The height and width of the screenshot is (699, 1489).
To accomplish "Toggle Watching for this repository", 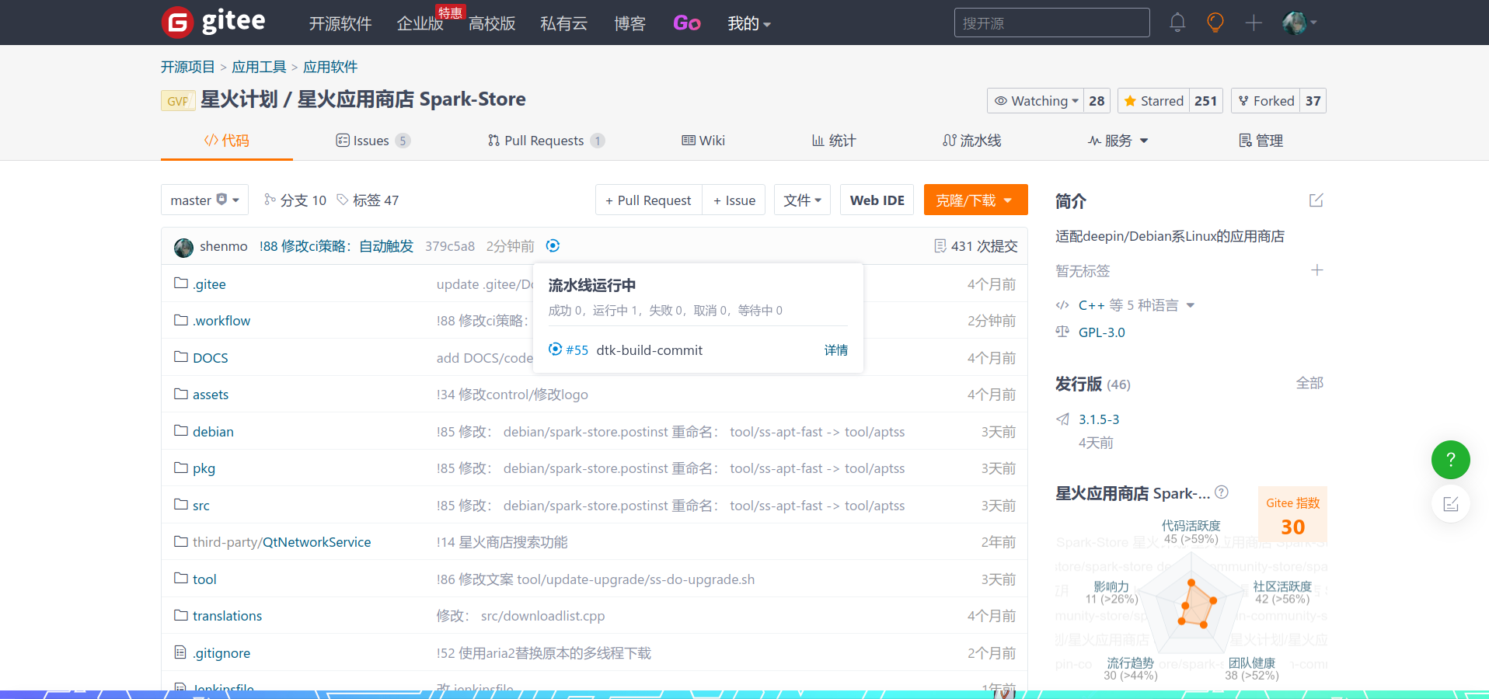I will [1035, 101].
